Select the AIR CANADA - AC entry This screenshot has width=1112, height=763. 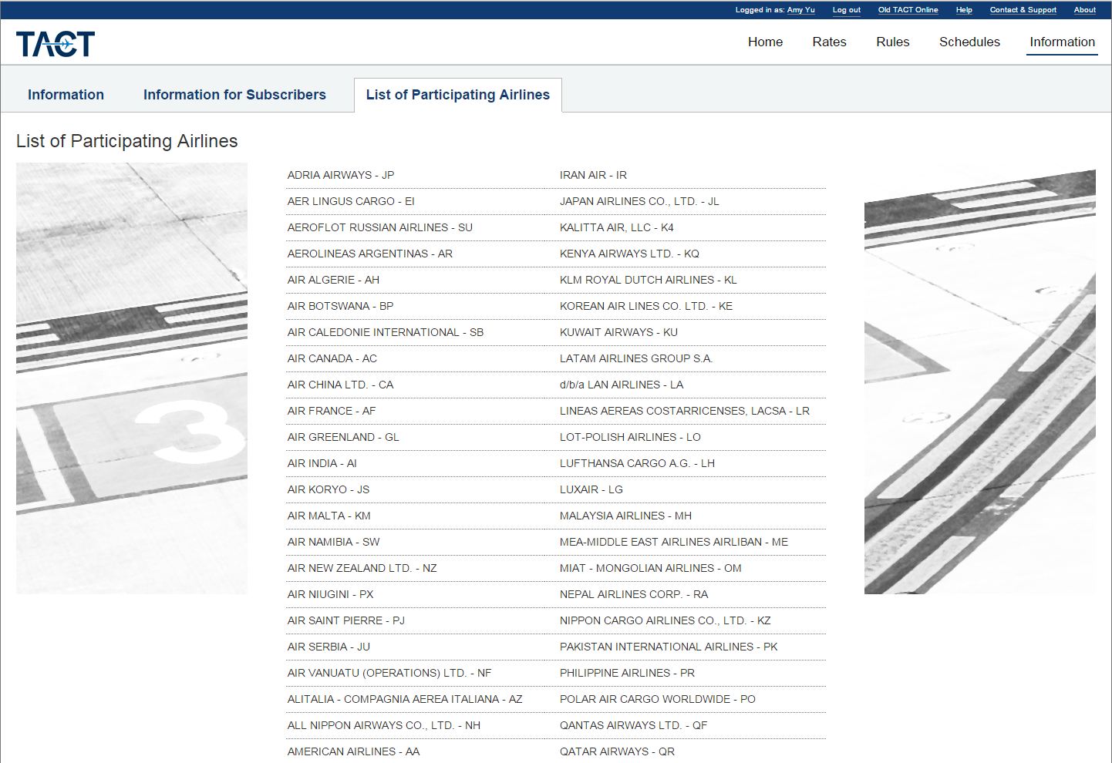click(x=332, y=358)
